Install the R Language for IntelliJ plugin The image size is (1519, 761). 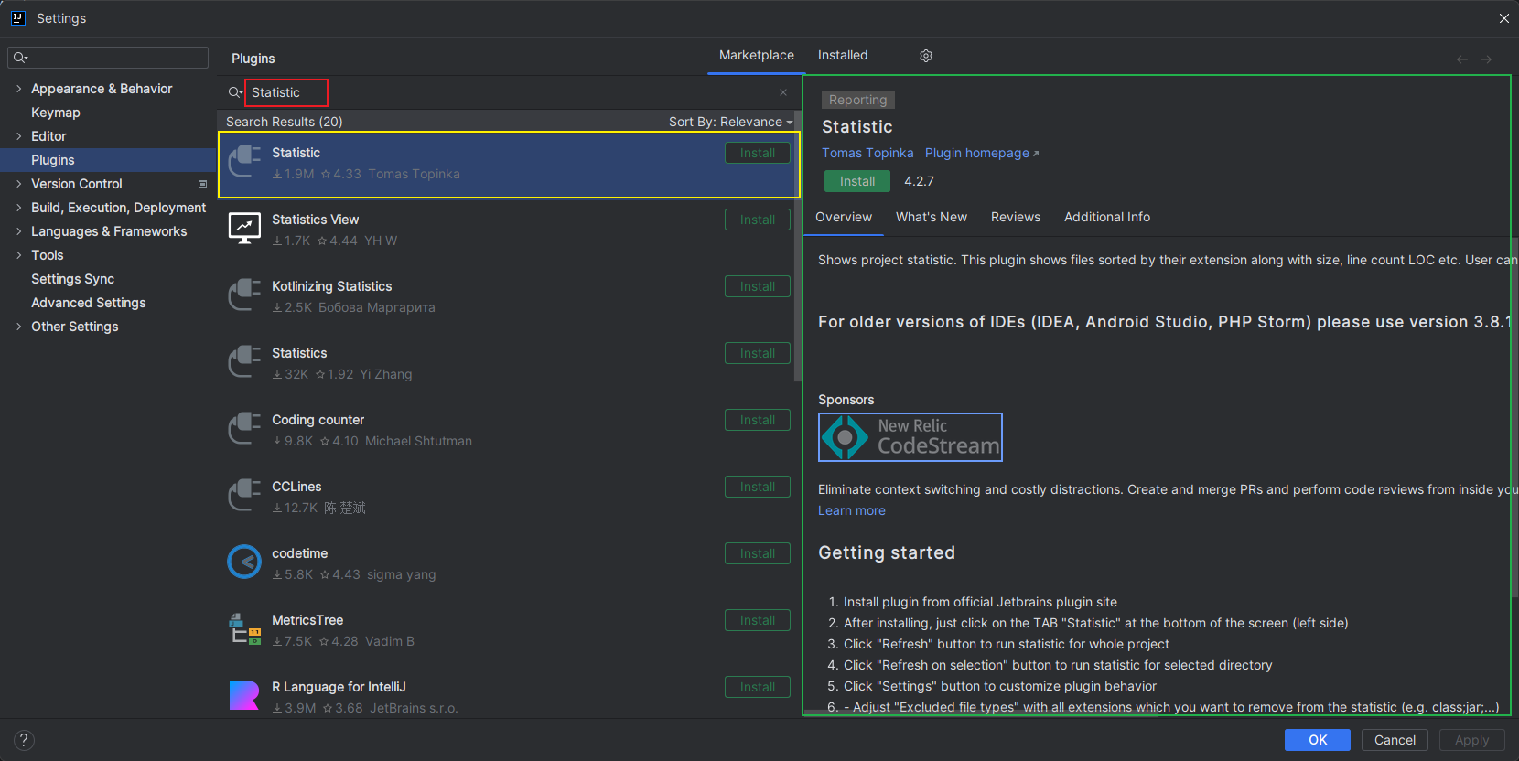(758, 687)
